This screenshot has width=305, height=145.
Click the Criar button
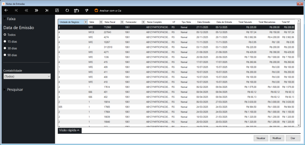[x=293, y=138]
